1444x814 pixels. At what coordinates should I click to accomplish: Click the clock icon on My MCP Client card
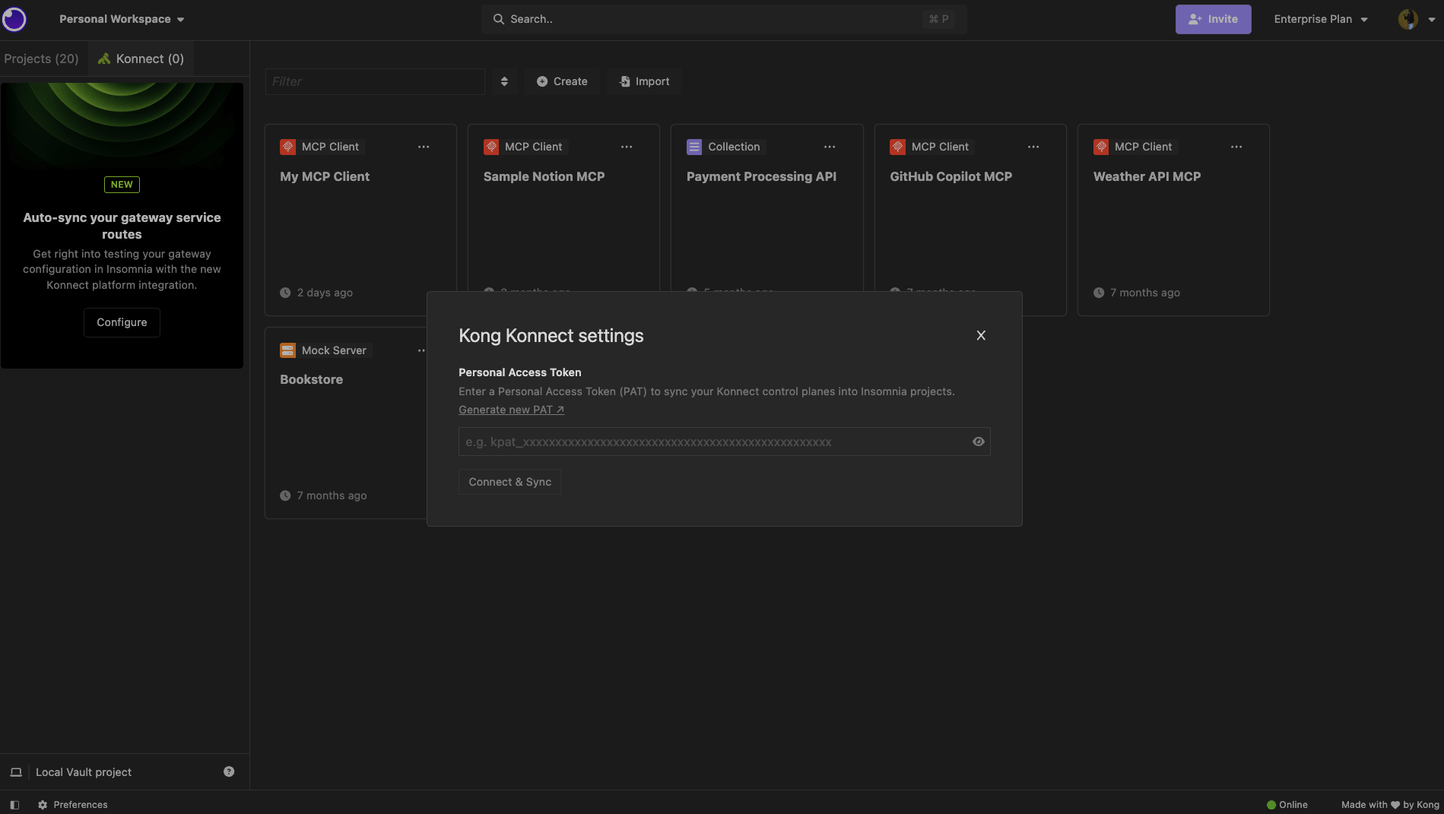(285, 293)
